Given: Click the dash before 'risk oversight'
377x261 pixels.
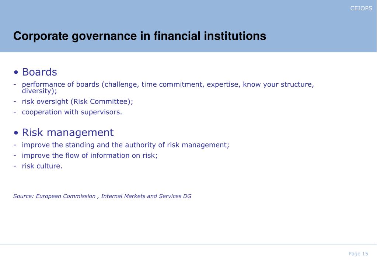Looking at the screenshot, I should pos(15,102).
